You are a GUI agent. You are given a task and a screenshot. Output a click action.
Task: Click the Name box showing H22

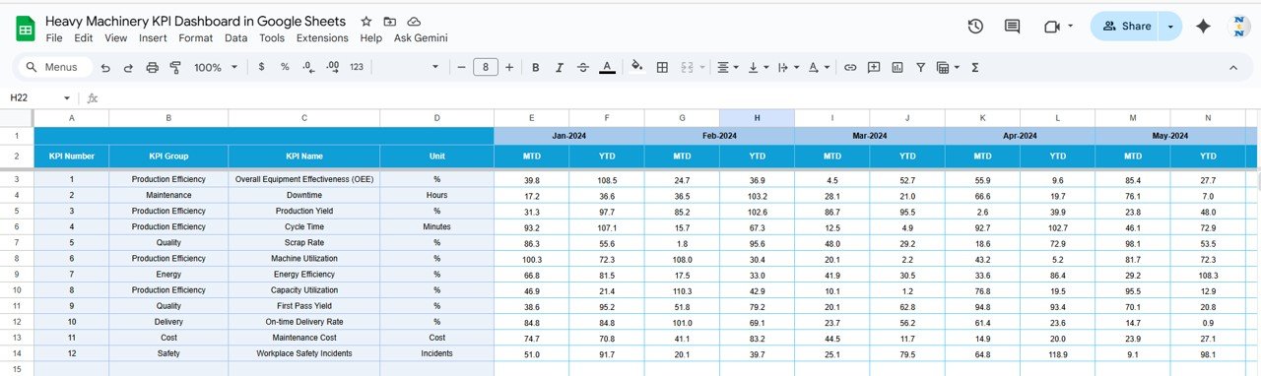(x=39, y=97)
